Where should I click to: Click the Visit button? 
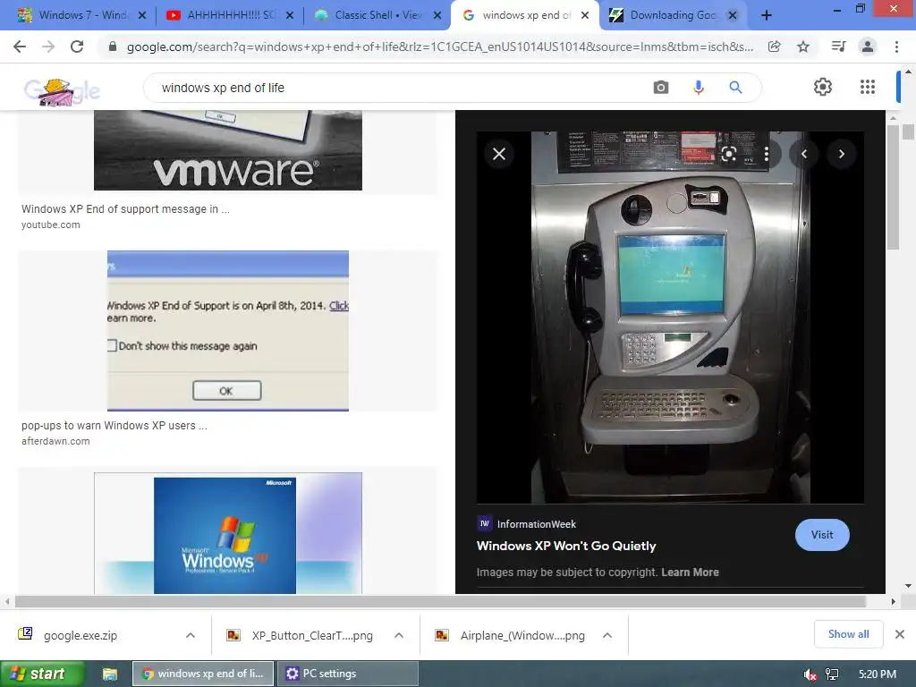(822, 535)
